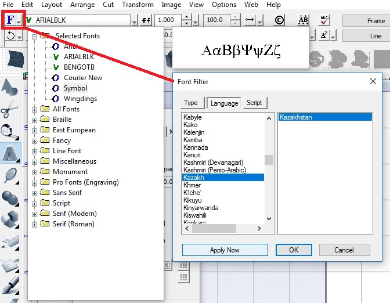Collapse the Selected Fonts folder
Image resolution: width=390 pixels, height=303 pixels.
pyautogui.click(x=35, y=37)
